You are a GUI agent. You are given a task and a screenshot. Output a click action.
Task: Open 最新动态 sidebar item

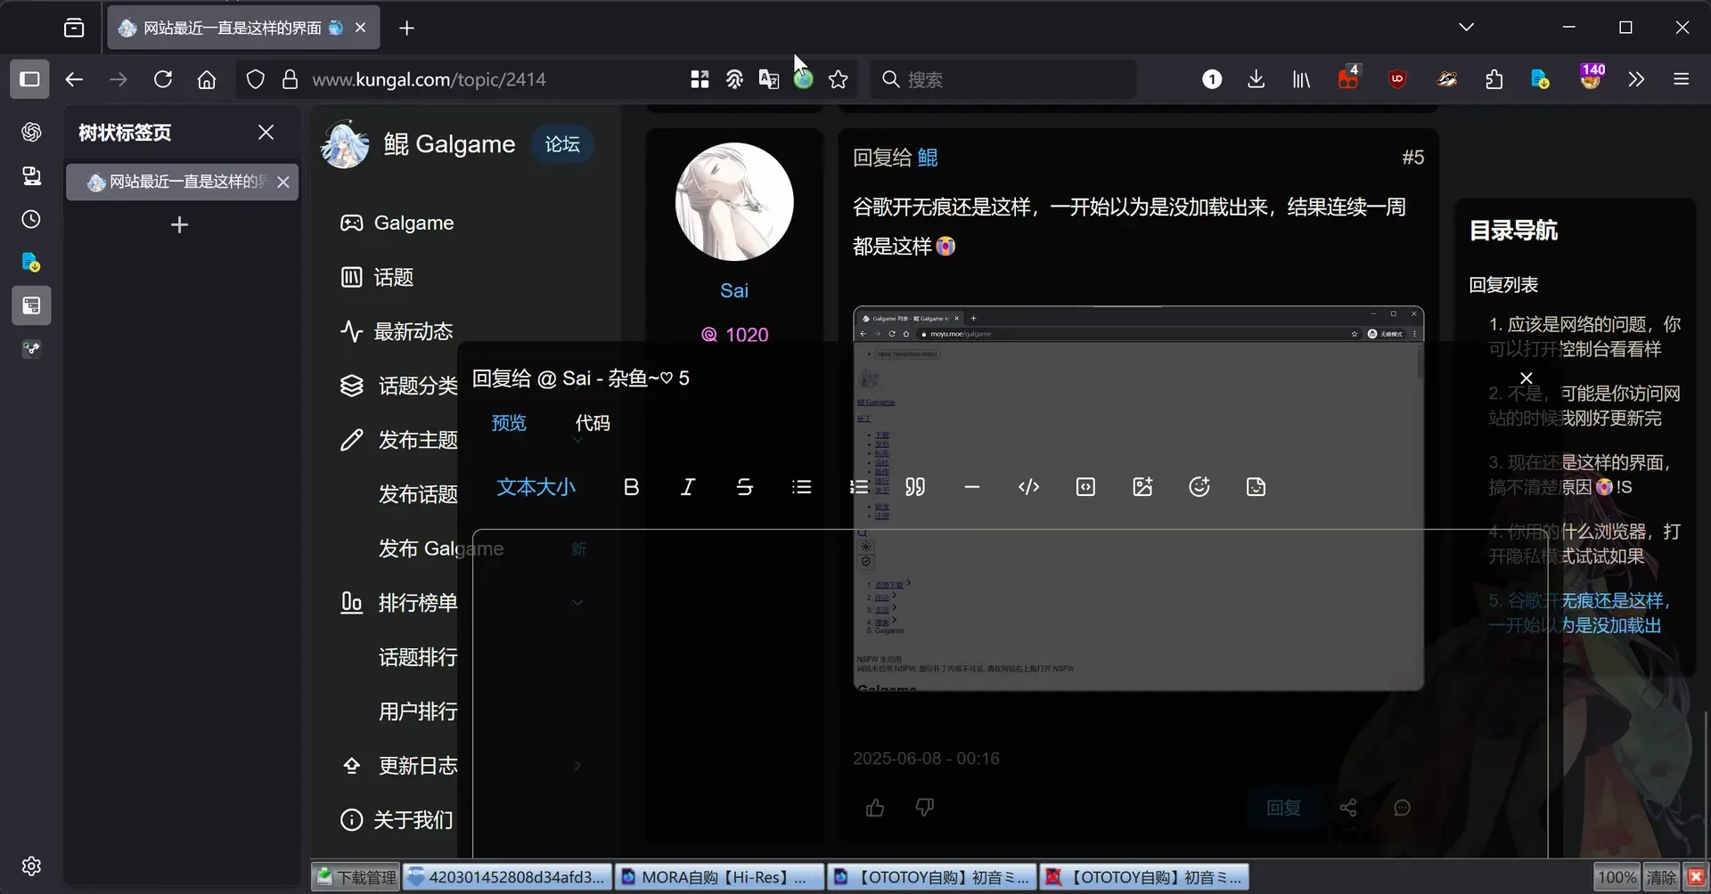(397, 331)
